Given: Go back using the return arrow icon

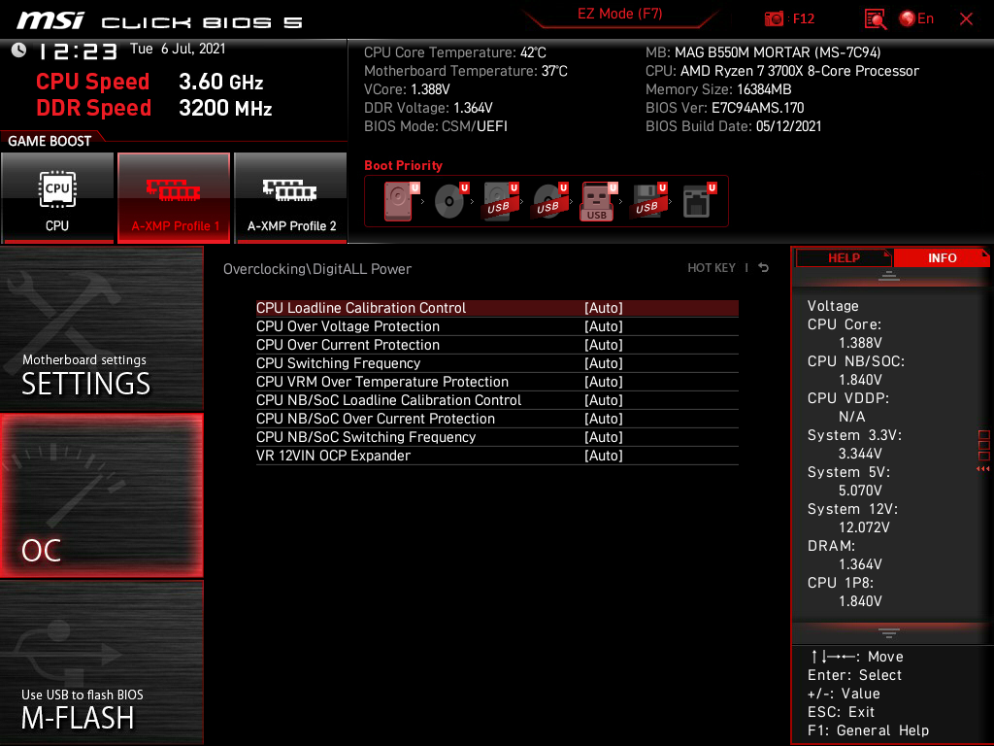Looking at the screenshot, I should click(x=764, y=268).
